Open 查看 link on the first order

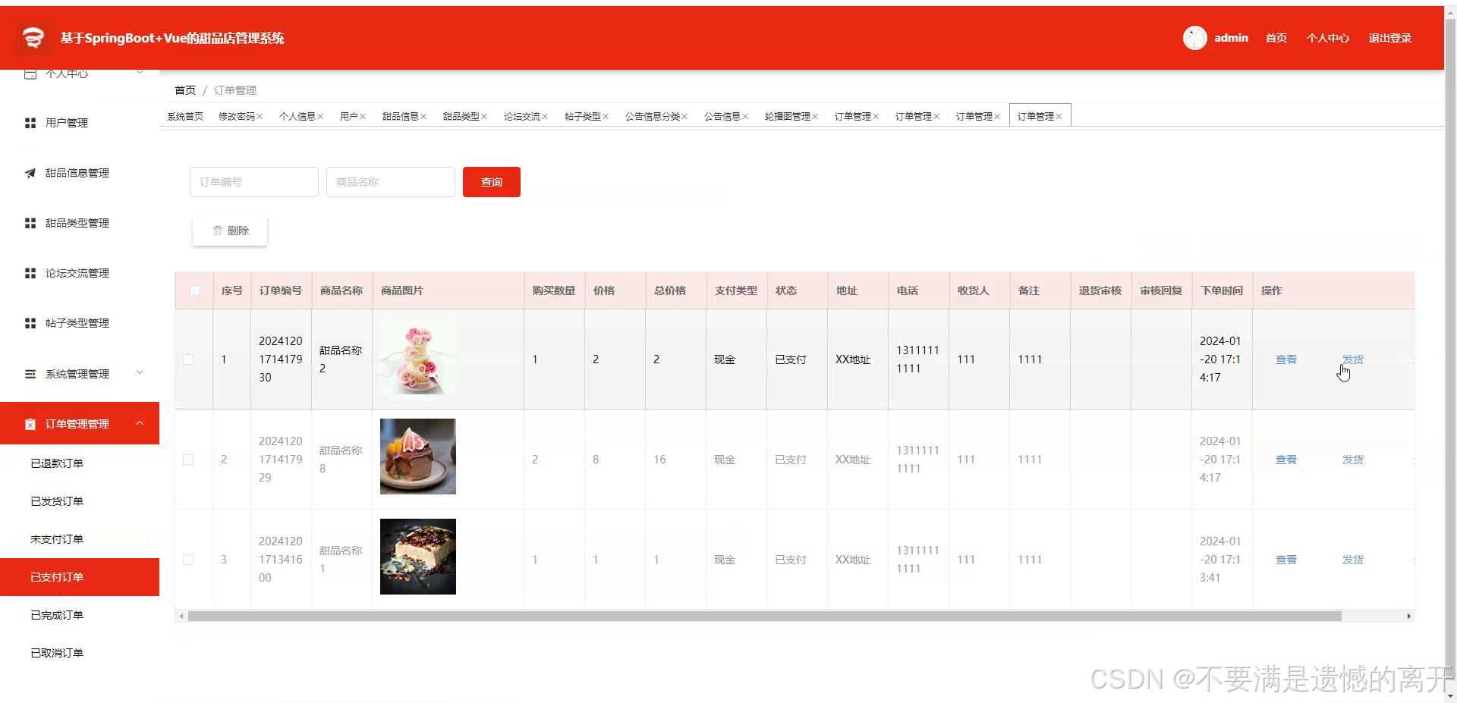1285,359
